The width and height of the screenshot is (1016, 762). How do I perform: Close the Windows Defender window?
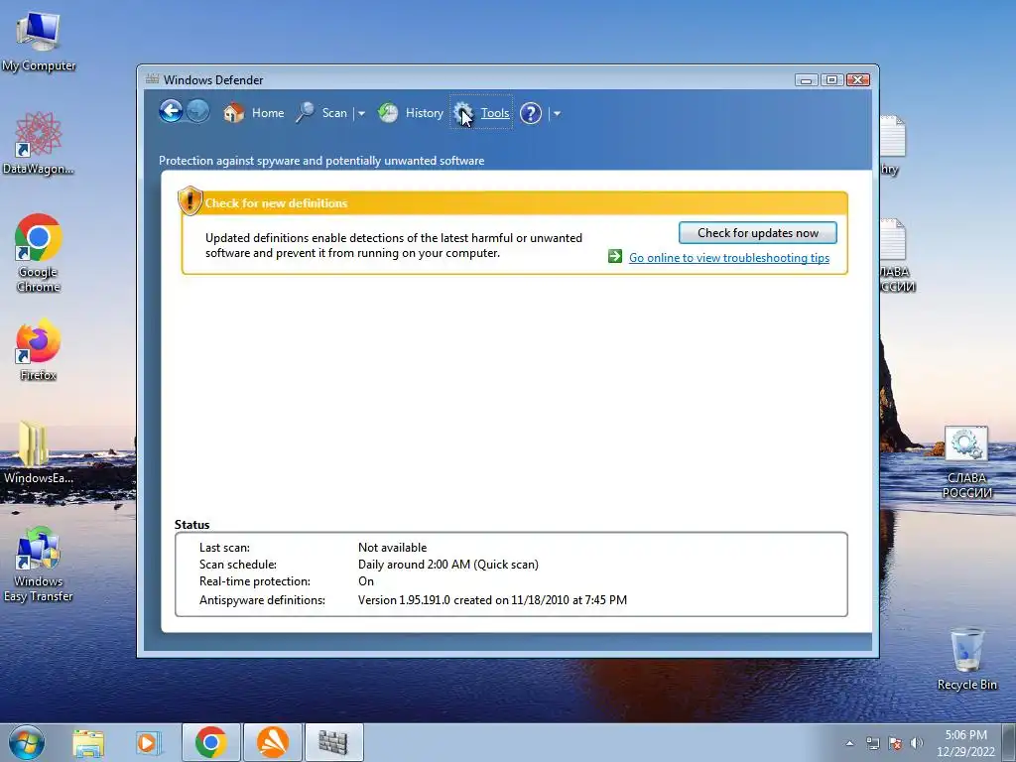pos(858,79)
